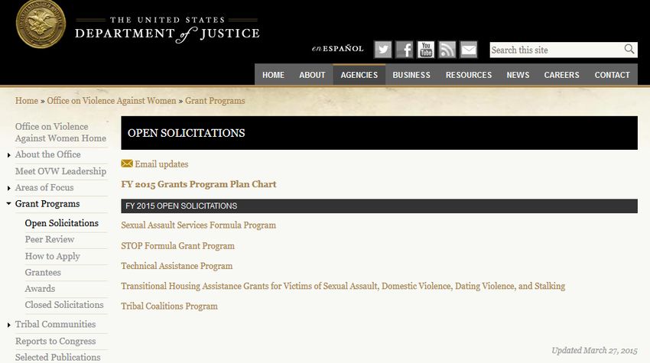Collapse Grant Programs arrow

pos(8,203)
